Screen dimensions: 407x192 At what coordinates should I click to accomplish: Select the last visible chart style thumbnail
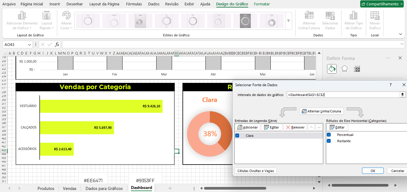(271, 21)
